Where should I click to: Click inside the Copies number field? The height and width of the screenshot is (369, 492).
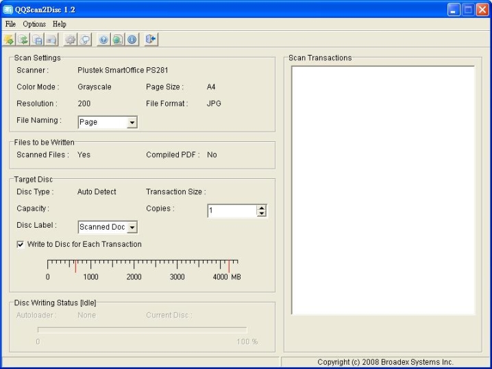tap(232, 211)
